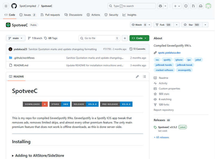The image size is (215, 159).
Task: Open the hamburger navigation menu
Action: pos(6,6)
